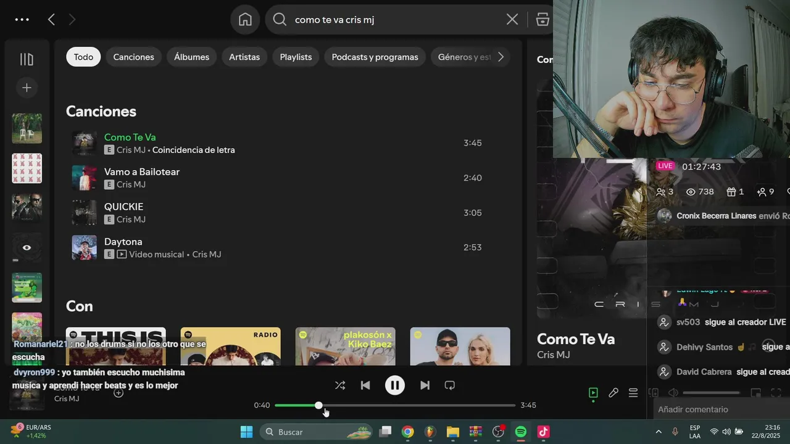Click Añadir comentario field in TikTok live chat
Image resolution: width=790 pixels, height=444 pixels.
721,409
